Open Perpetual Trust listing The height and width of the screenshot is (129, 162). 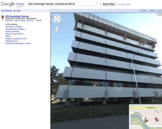pos(11,41)
